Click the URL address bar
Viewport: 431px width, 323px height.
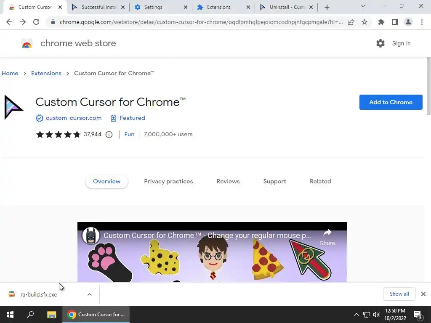pyautogui.click(x=201, y=22)
